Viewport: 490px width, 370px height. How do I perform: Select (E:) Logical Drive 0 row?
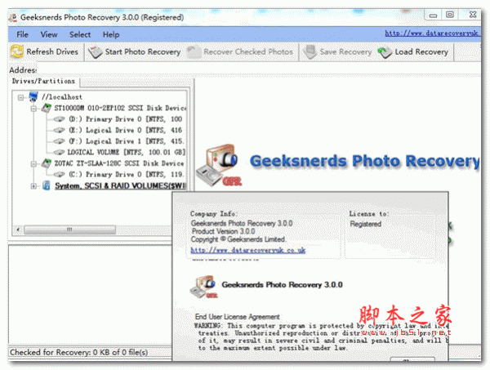tap(125, 130)
